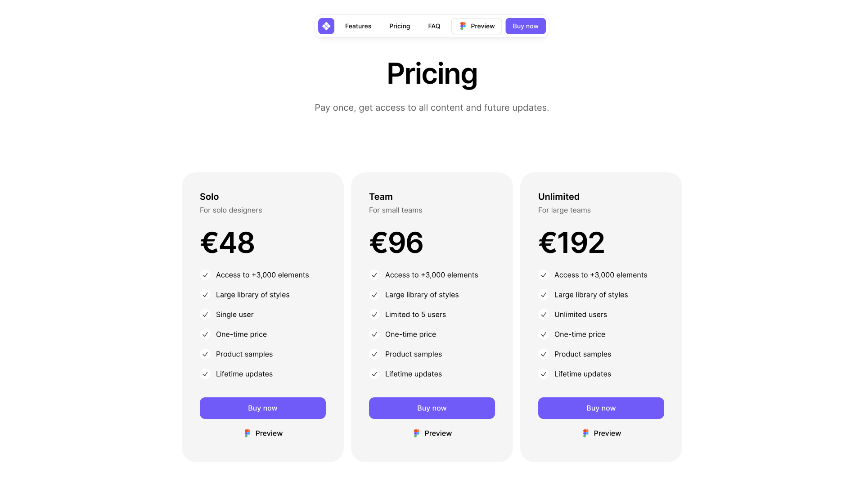Image resolution: width=864 pixels, height=486 pixels.
Task: Open the FAQ nav link
Action: coord(434,26)
